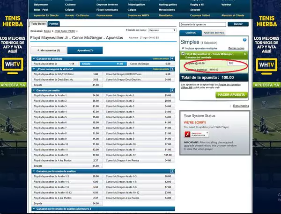Select Floyd Mayweather Jr Asalto 1-3 at 10.00
Screen dimensions: 281x214
67,177
